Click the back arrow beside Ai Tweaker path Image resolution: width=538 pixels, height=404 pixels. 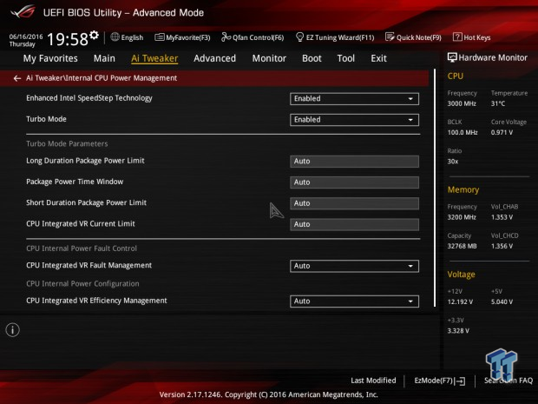tap(16, 78)
